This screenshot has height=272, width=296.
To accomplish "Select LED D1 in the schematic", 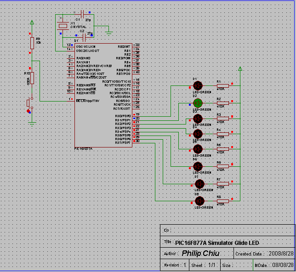I will (198, 86).
